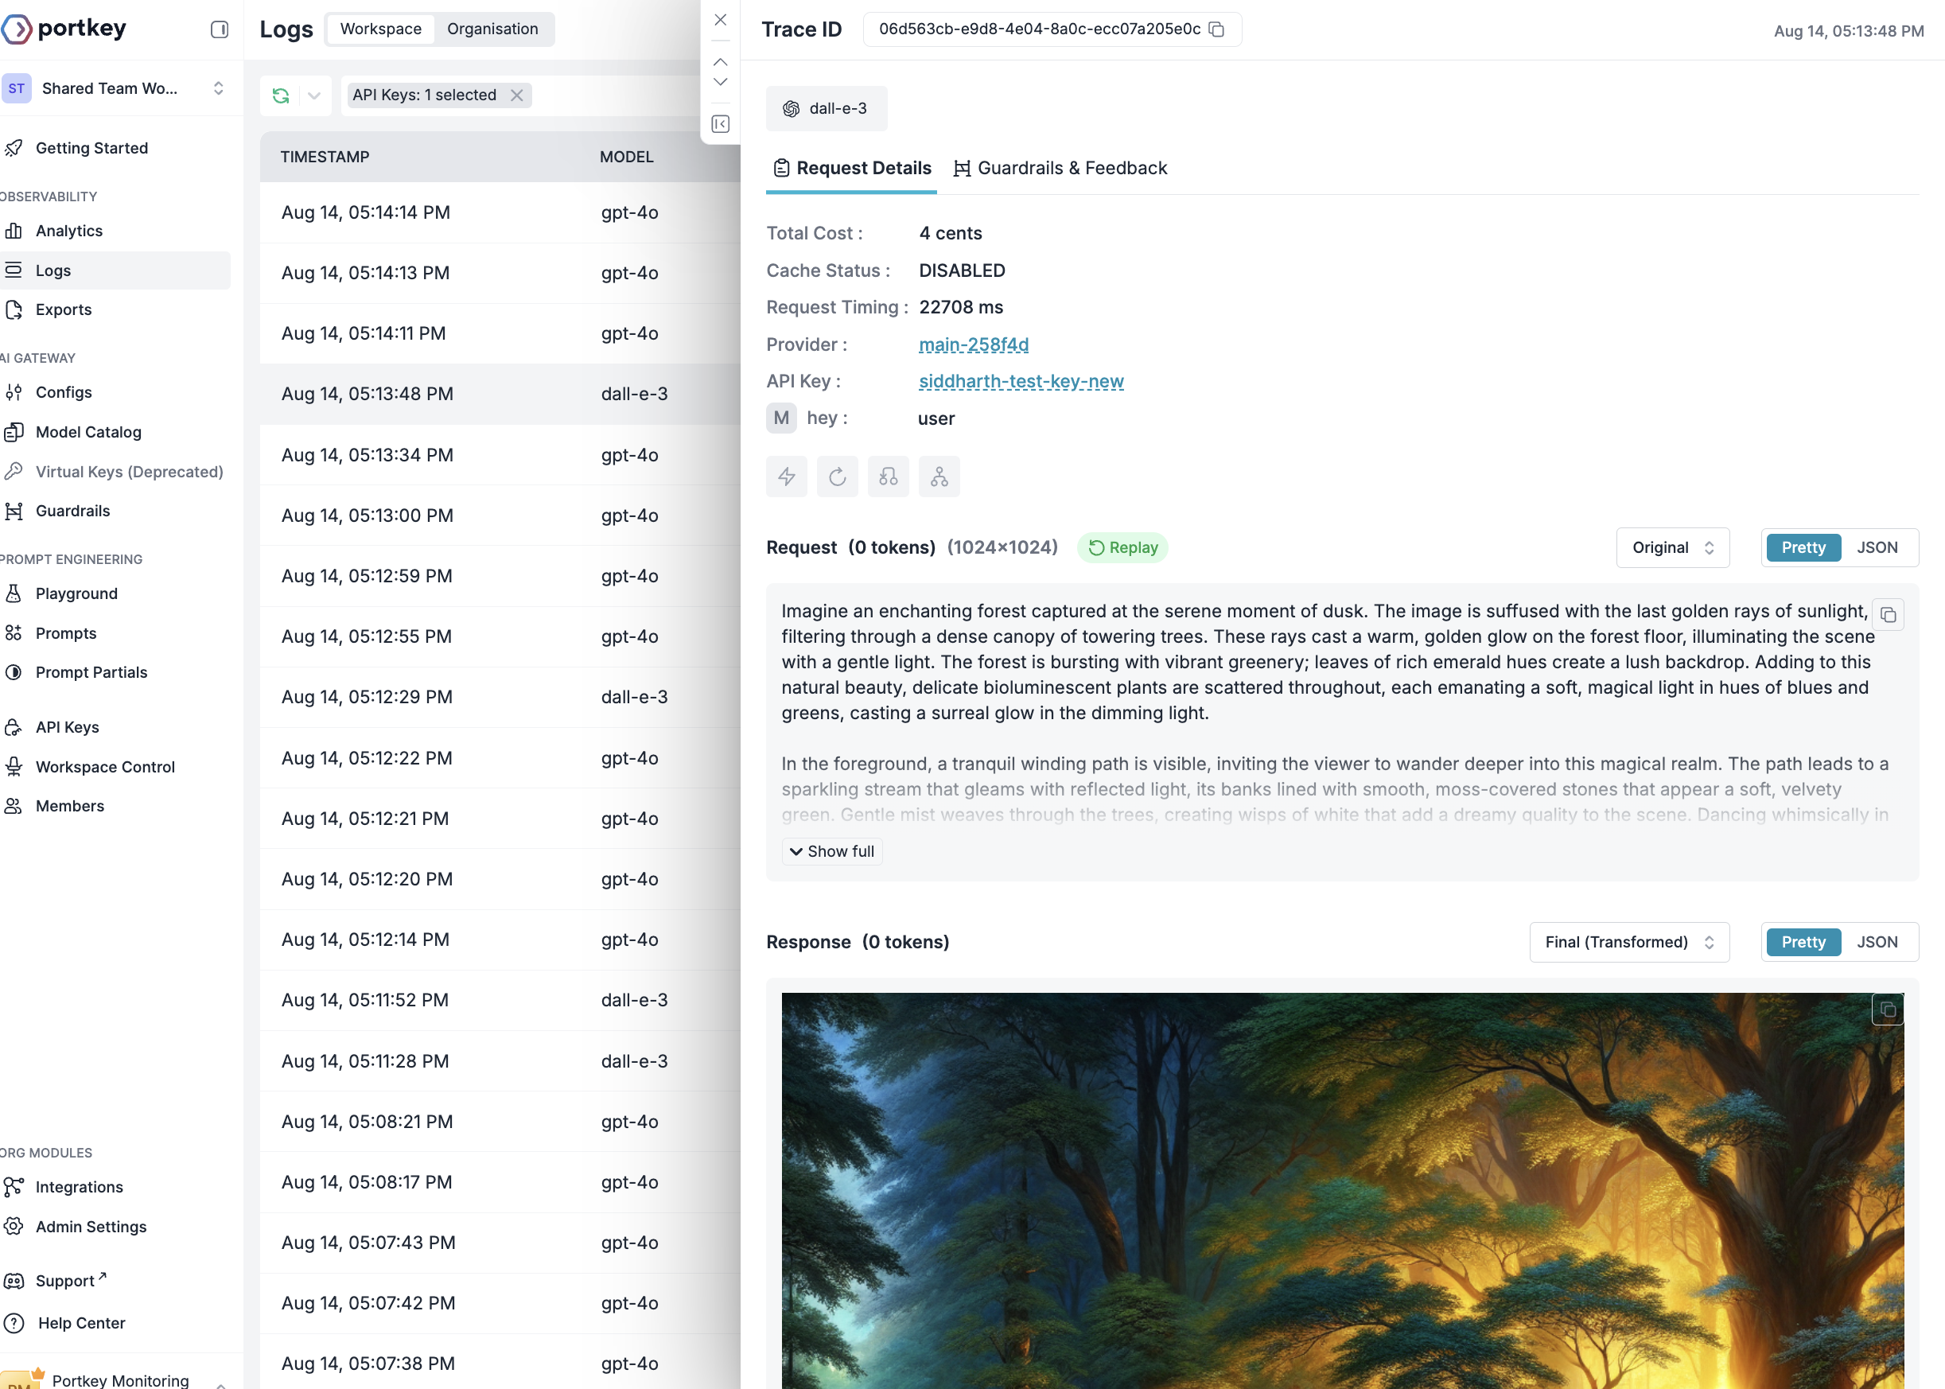1945x1389 pixels.
Task: Refresh the logs list
Action: (x=280, y=95)
